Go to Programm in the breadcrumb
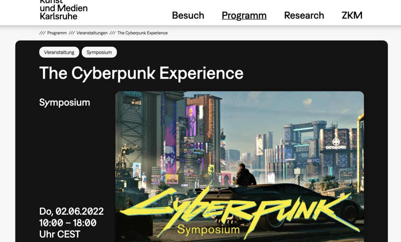The width and height of the screenshot is (401, 242). coord(57,33)
